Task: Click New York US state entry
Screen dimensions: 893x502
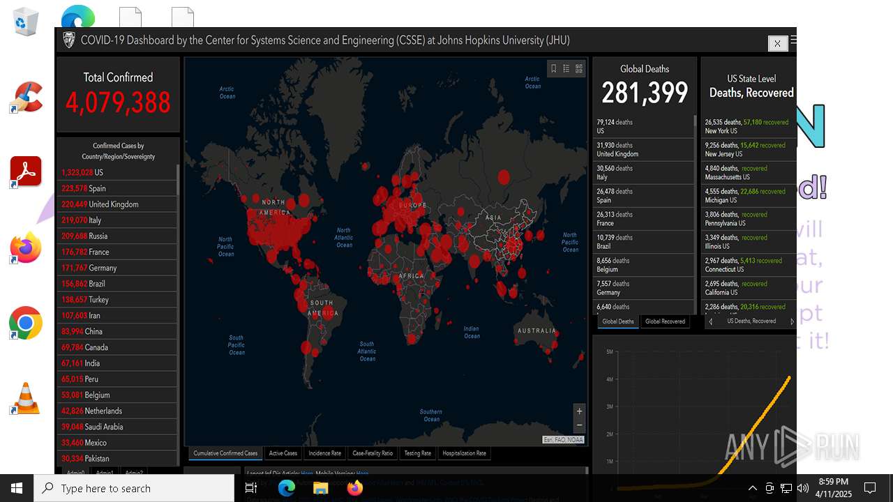Action: click(x=749, y=126)
